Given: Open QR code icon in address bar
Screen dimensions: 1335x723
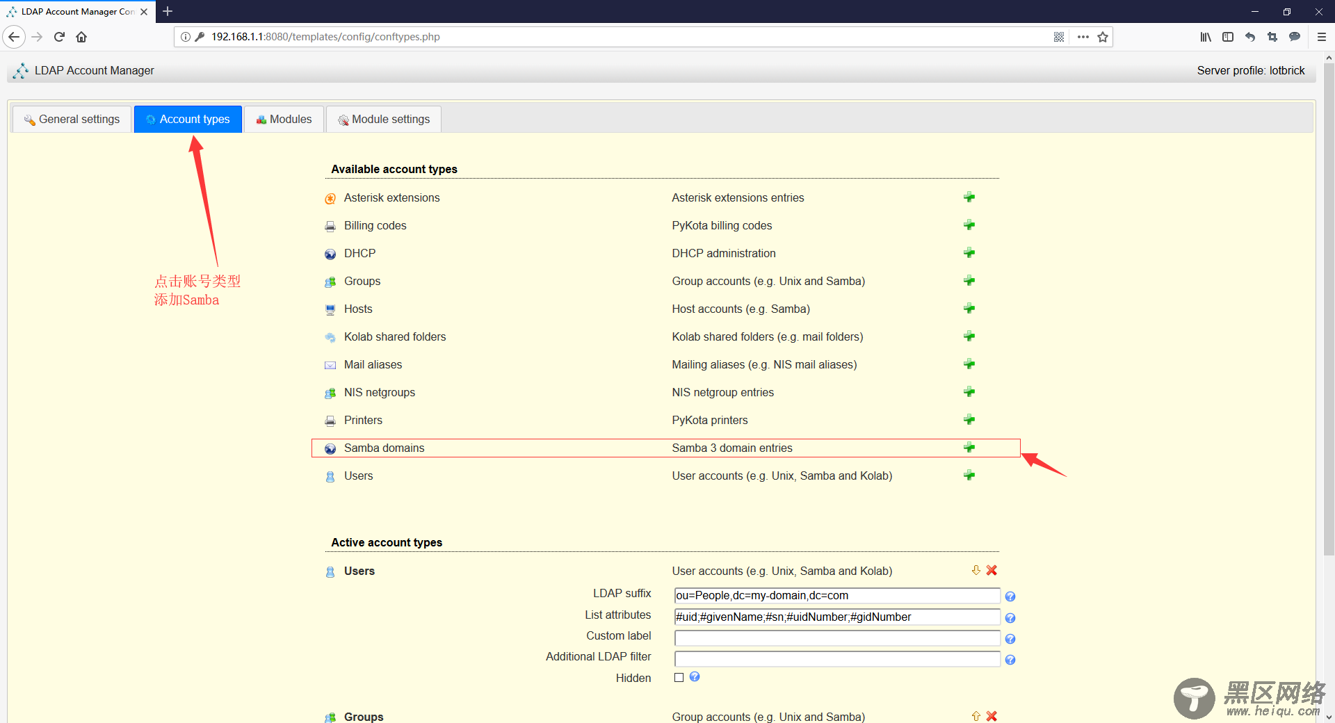Looking at the screenshot, I should tap(1059, 37).
